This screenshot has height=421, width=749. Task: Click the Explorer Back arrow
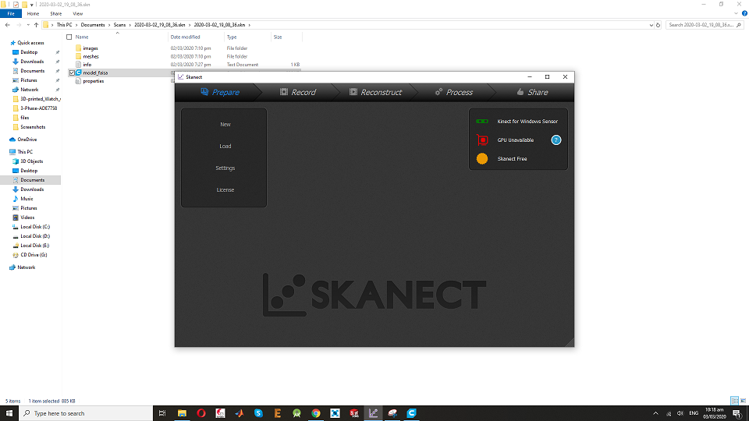tap(8, 25)
